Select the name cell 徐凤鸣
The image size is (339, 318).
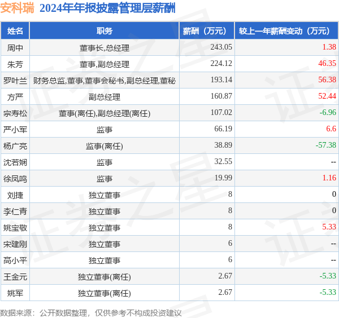(x=15, y=179)
